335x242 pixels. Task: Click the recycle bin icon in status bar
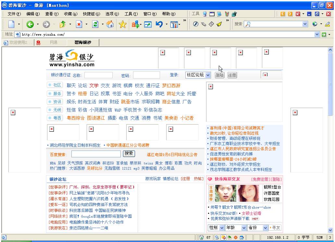[x=201, y=237]
